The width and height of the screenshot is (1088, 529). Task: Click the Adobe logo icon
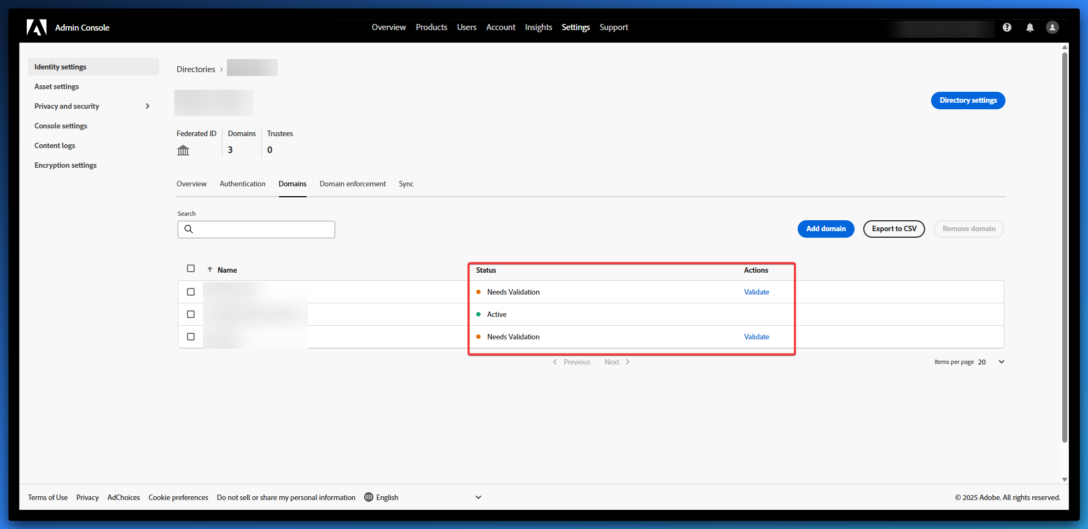click(37, 27)
